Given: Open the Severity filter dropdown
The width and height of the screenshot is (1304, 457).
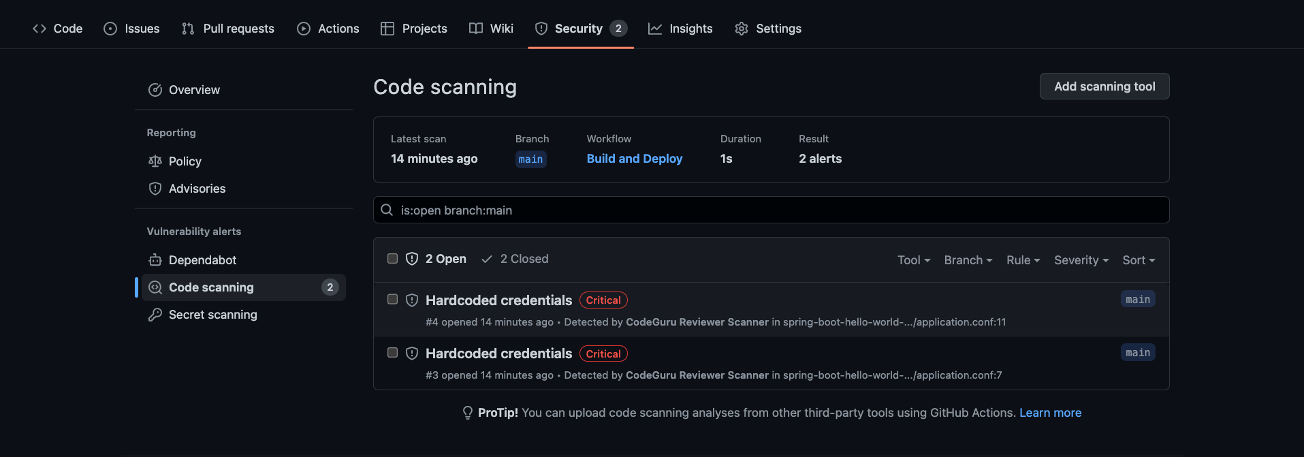Looking at the screenshot, I should (1081, 260).
